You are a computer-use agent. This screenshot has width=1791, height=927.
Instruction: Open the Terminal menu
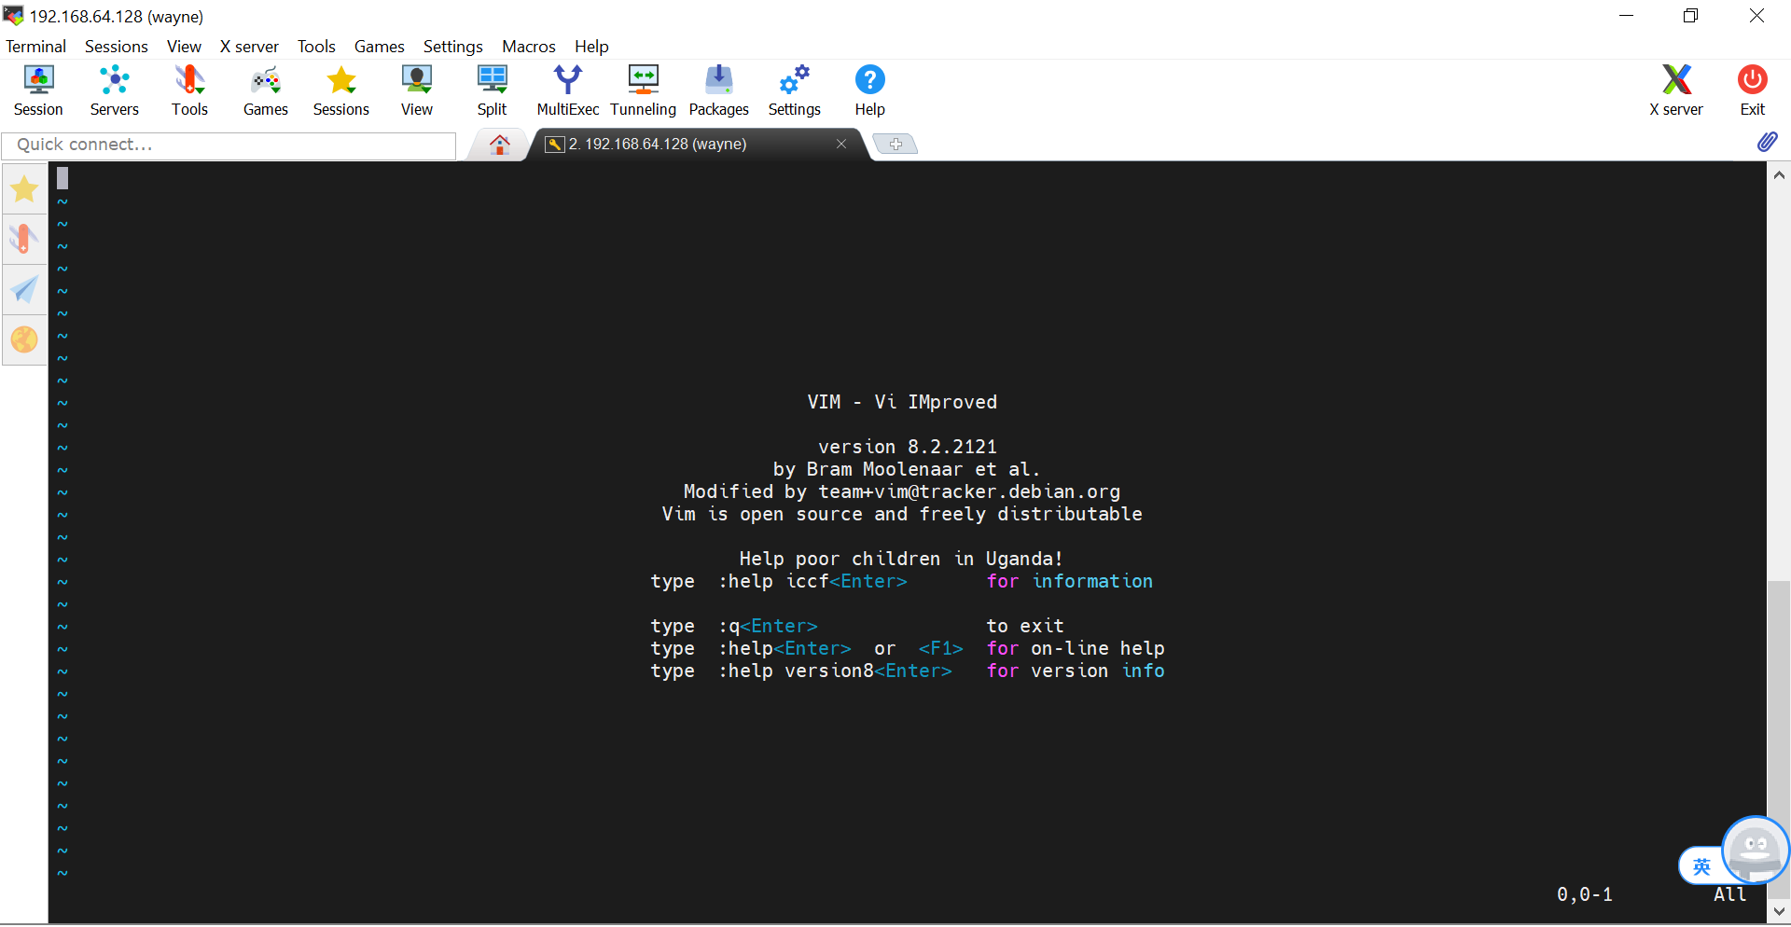point(35,47)
